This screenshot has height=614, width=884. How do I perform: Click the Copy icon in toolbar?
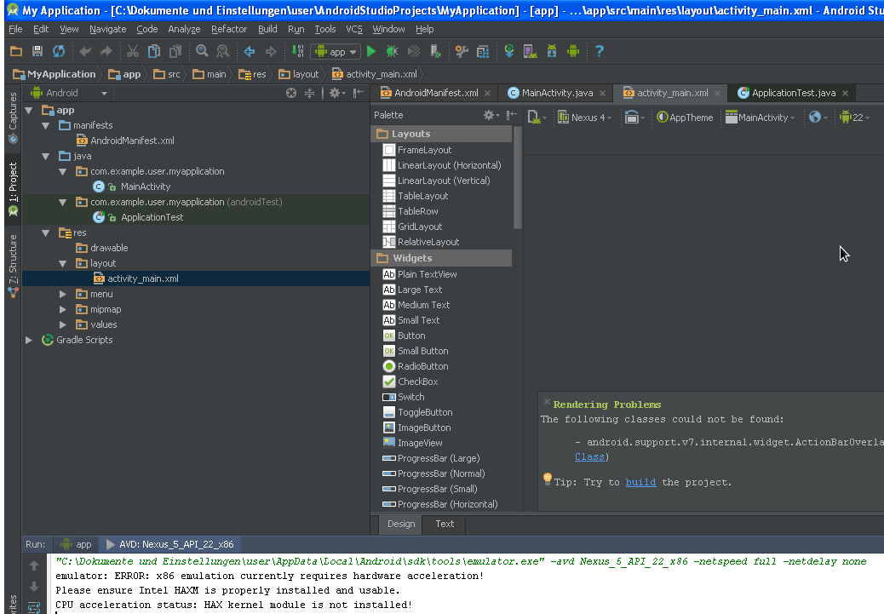(x=154, y=51)
